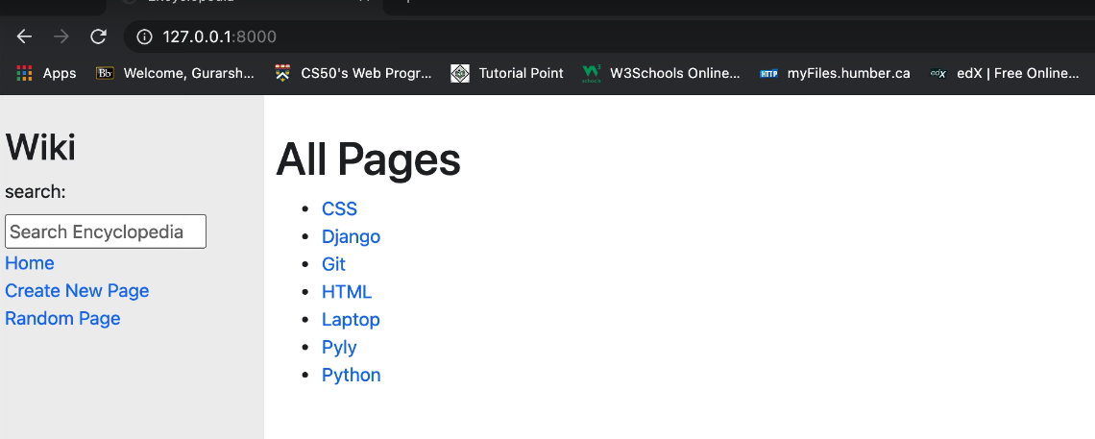Reload the page with refresh icon
The height and width of the screenshot is (439, 1095).
(x=98, y=37)
